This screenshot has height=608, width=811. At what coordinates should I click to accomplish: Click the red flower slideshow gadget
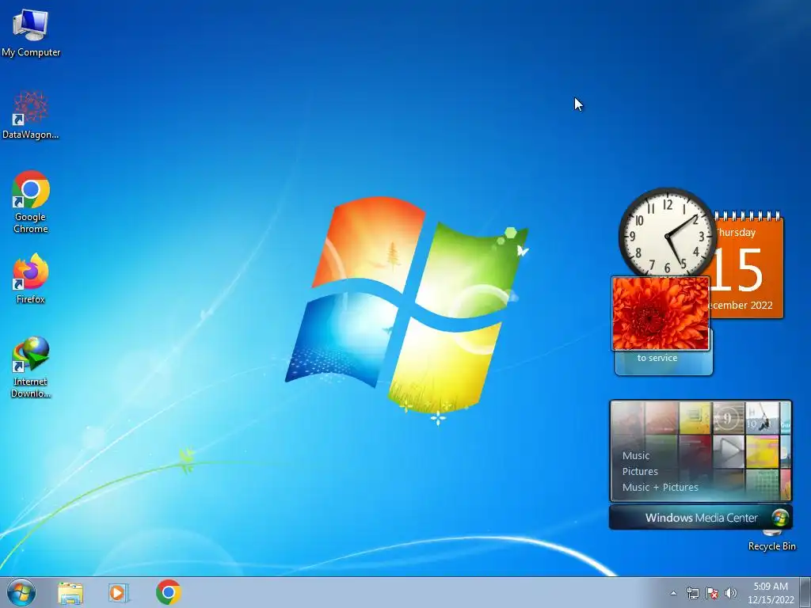[x=661, y=313]
